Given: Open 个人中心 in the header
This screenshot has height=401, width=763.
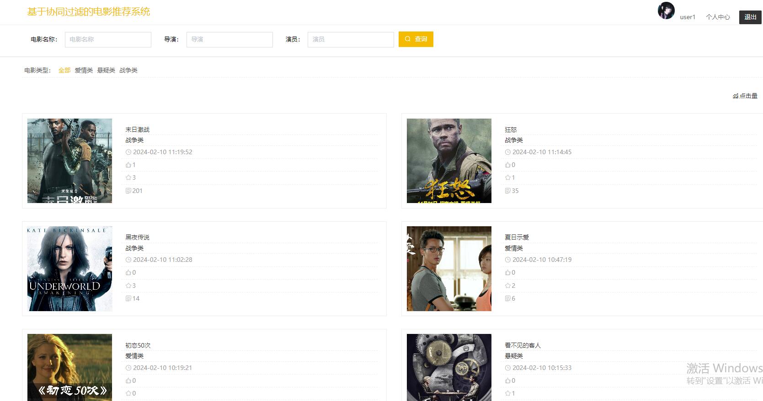Looking at the screenshot, I should (718, 17).
